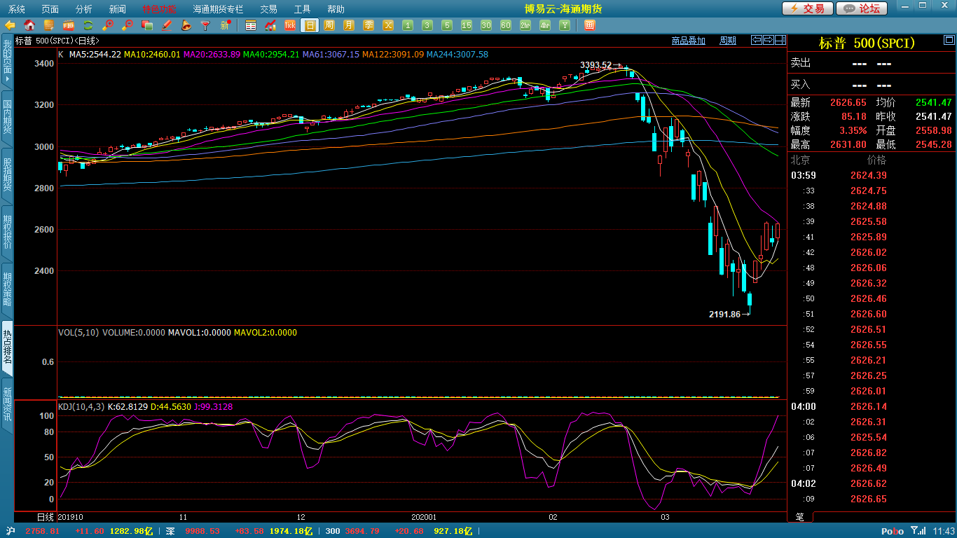Open the 分析 menu
The height and width of the screenshot is (538, 957).
[84, 9]
